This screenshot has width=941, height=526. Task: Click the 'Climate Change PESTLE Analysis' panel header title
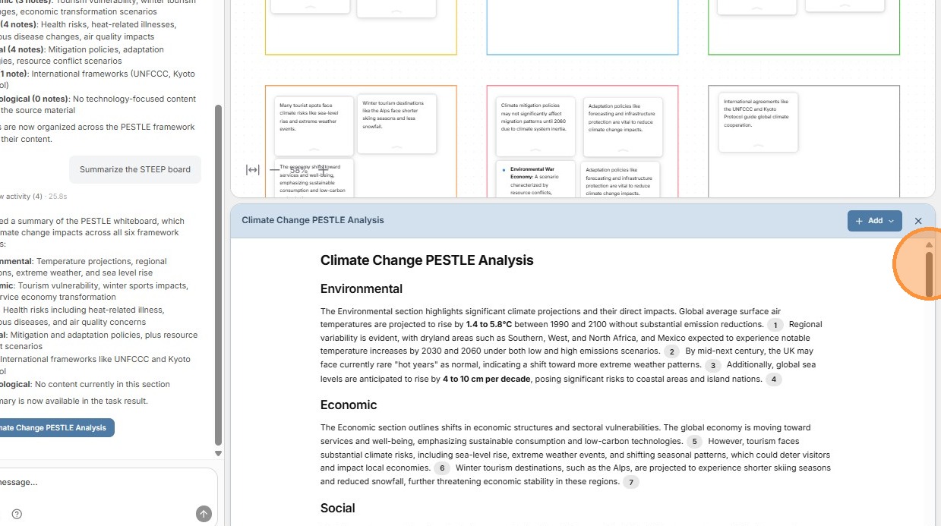point(313,220)
